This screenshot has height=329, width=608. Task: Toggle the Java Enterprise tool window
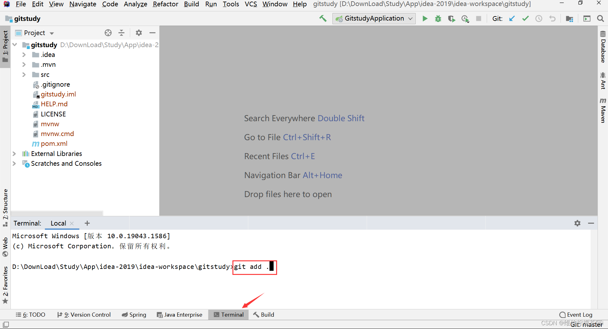pos(180,314)
